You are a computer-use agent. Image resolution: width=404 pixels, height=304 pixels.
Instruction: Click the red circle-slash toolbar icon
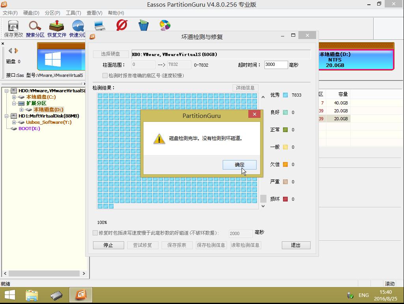click(x=122, y=25)
